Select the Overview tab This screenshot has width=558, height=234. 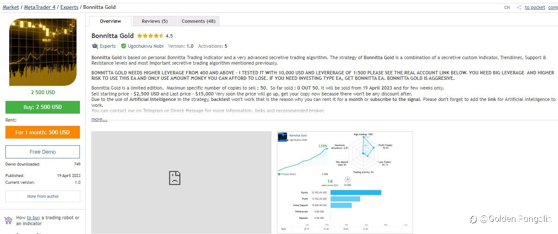click(x=110, y=21)
